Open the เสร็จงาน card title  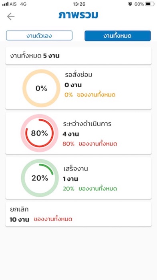(x=76, y=169)
